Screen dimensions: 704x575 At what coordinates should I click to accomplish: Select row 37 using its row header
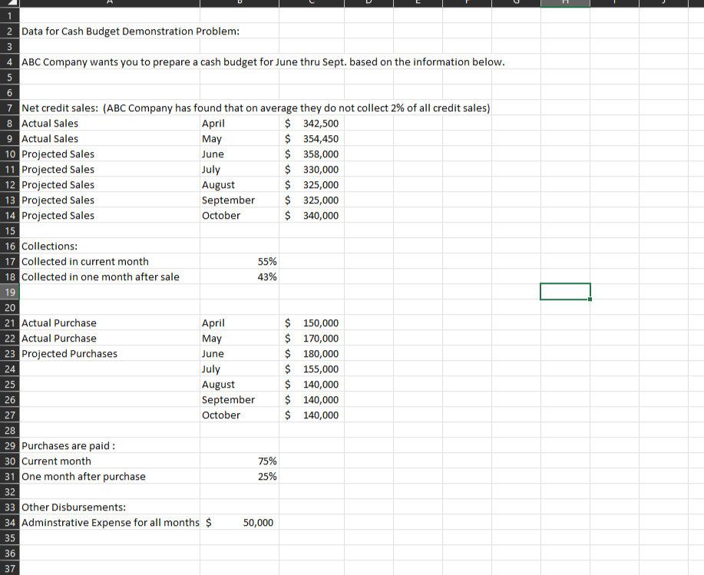pos(8,568)
